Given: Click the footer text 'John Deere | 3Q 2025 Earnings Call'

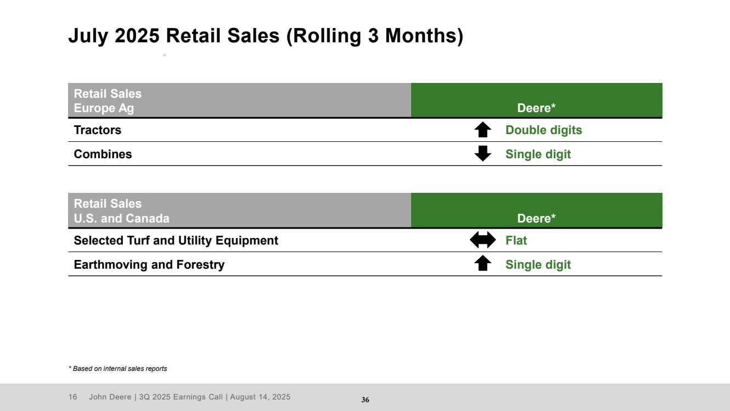Looking at the screenshot, I should (x=157, y=397).
